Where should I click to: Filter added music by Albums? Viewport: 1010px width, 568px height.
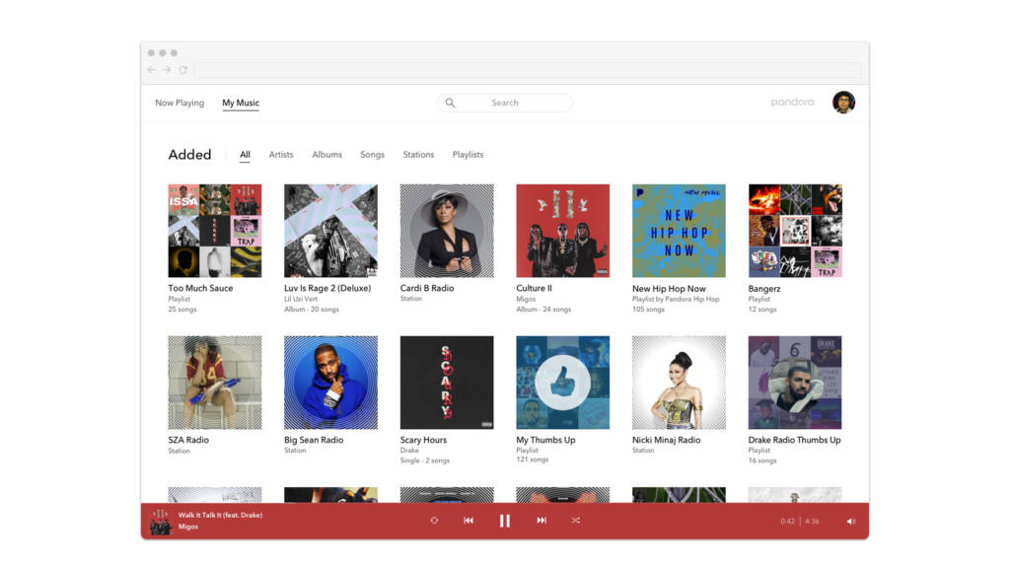pyautogui.click(x=327, y=155)
